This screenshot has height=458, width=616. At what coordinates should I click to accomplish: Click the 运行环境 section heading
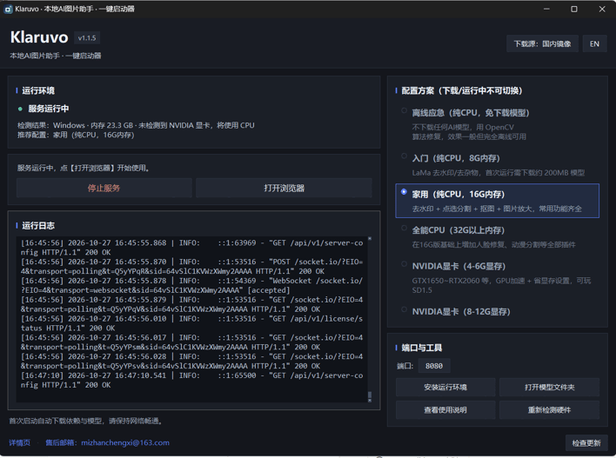38,90
